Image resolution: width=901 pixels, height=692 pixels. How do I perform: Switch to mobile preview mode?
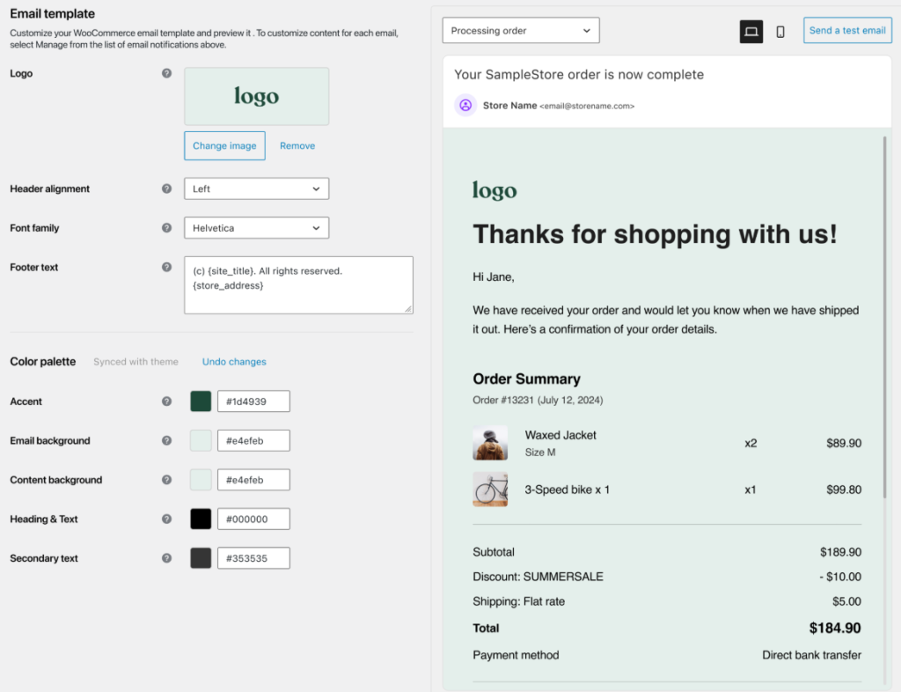pyautogui.click(x=780, y=30)
